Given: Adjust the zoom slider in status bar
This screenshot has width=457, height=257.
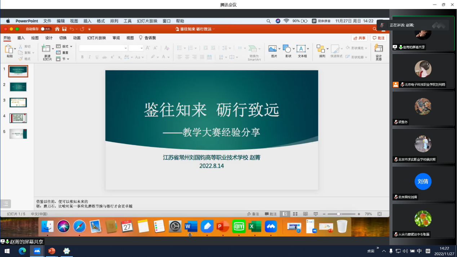Looking at the screenshot, I should click(338, 214).
